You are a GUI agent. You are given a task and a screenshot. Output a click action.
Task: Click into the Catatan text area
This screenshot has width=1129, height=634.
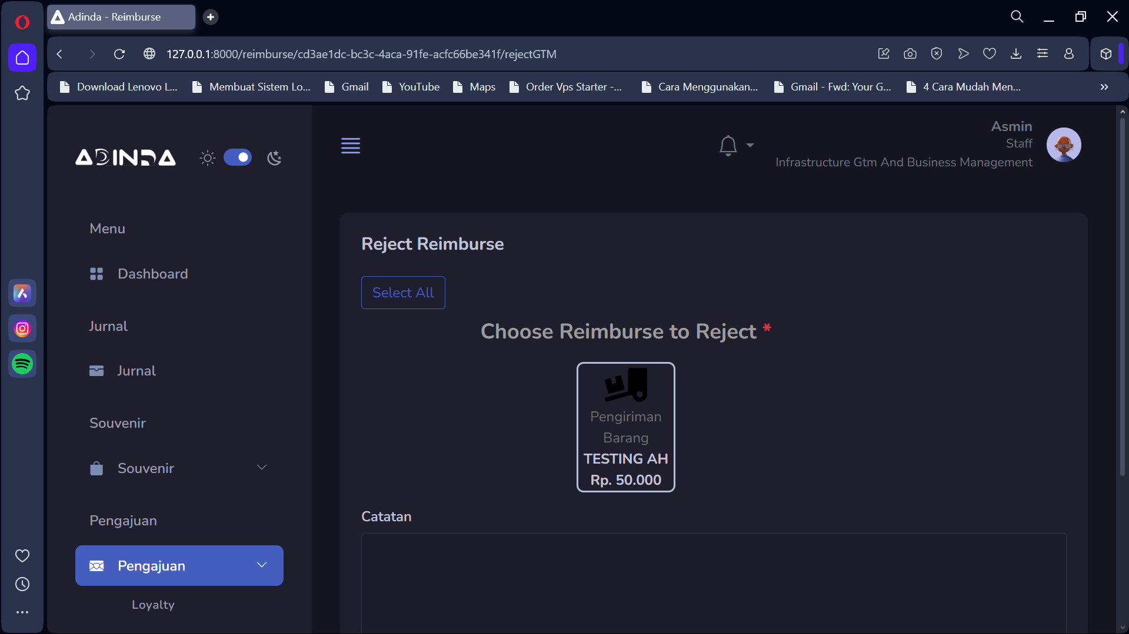tap(713, 582)
